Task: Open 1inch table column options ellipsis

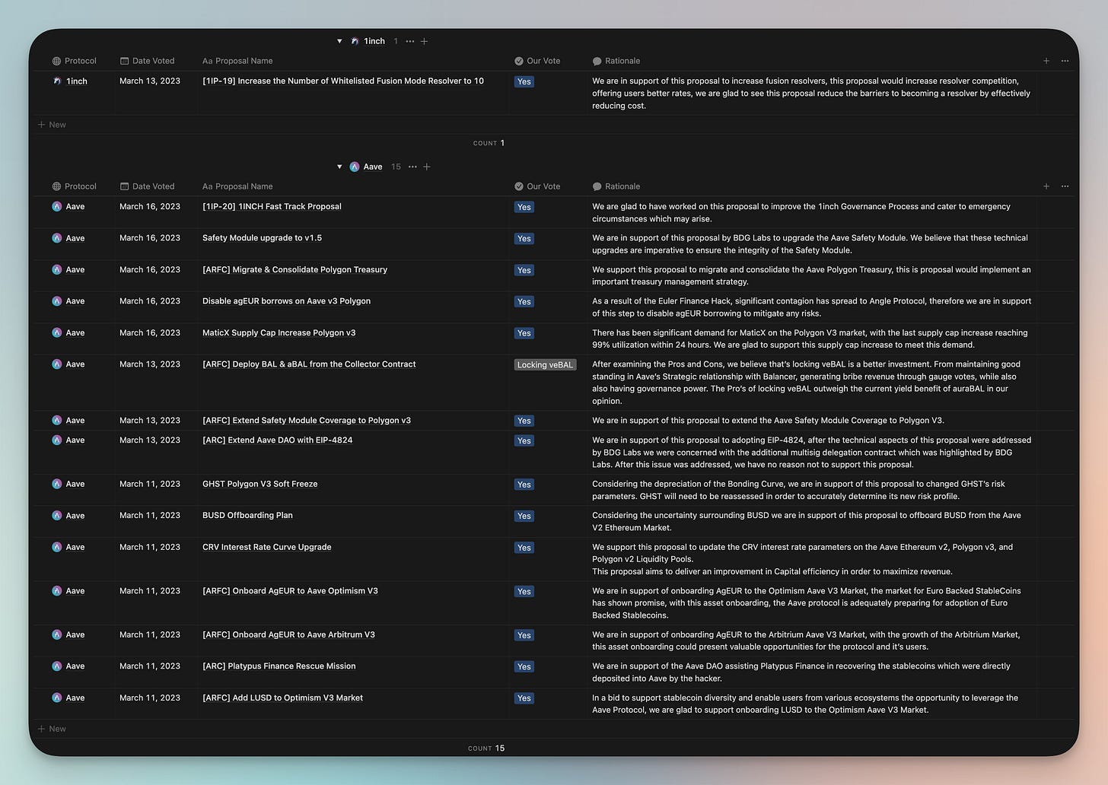Action: pyautogui.click(x=1065, y=61)
